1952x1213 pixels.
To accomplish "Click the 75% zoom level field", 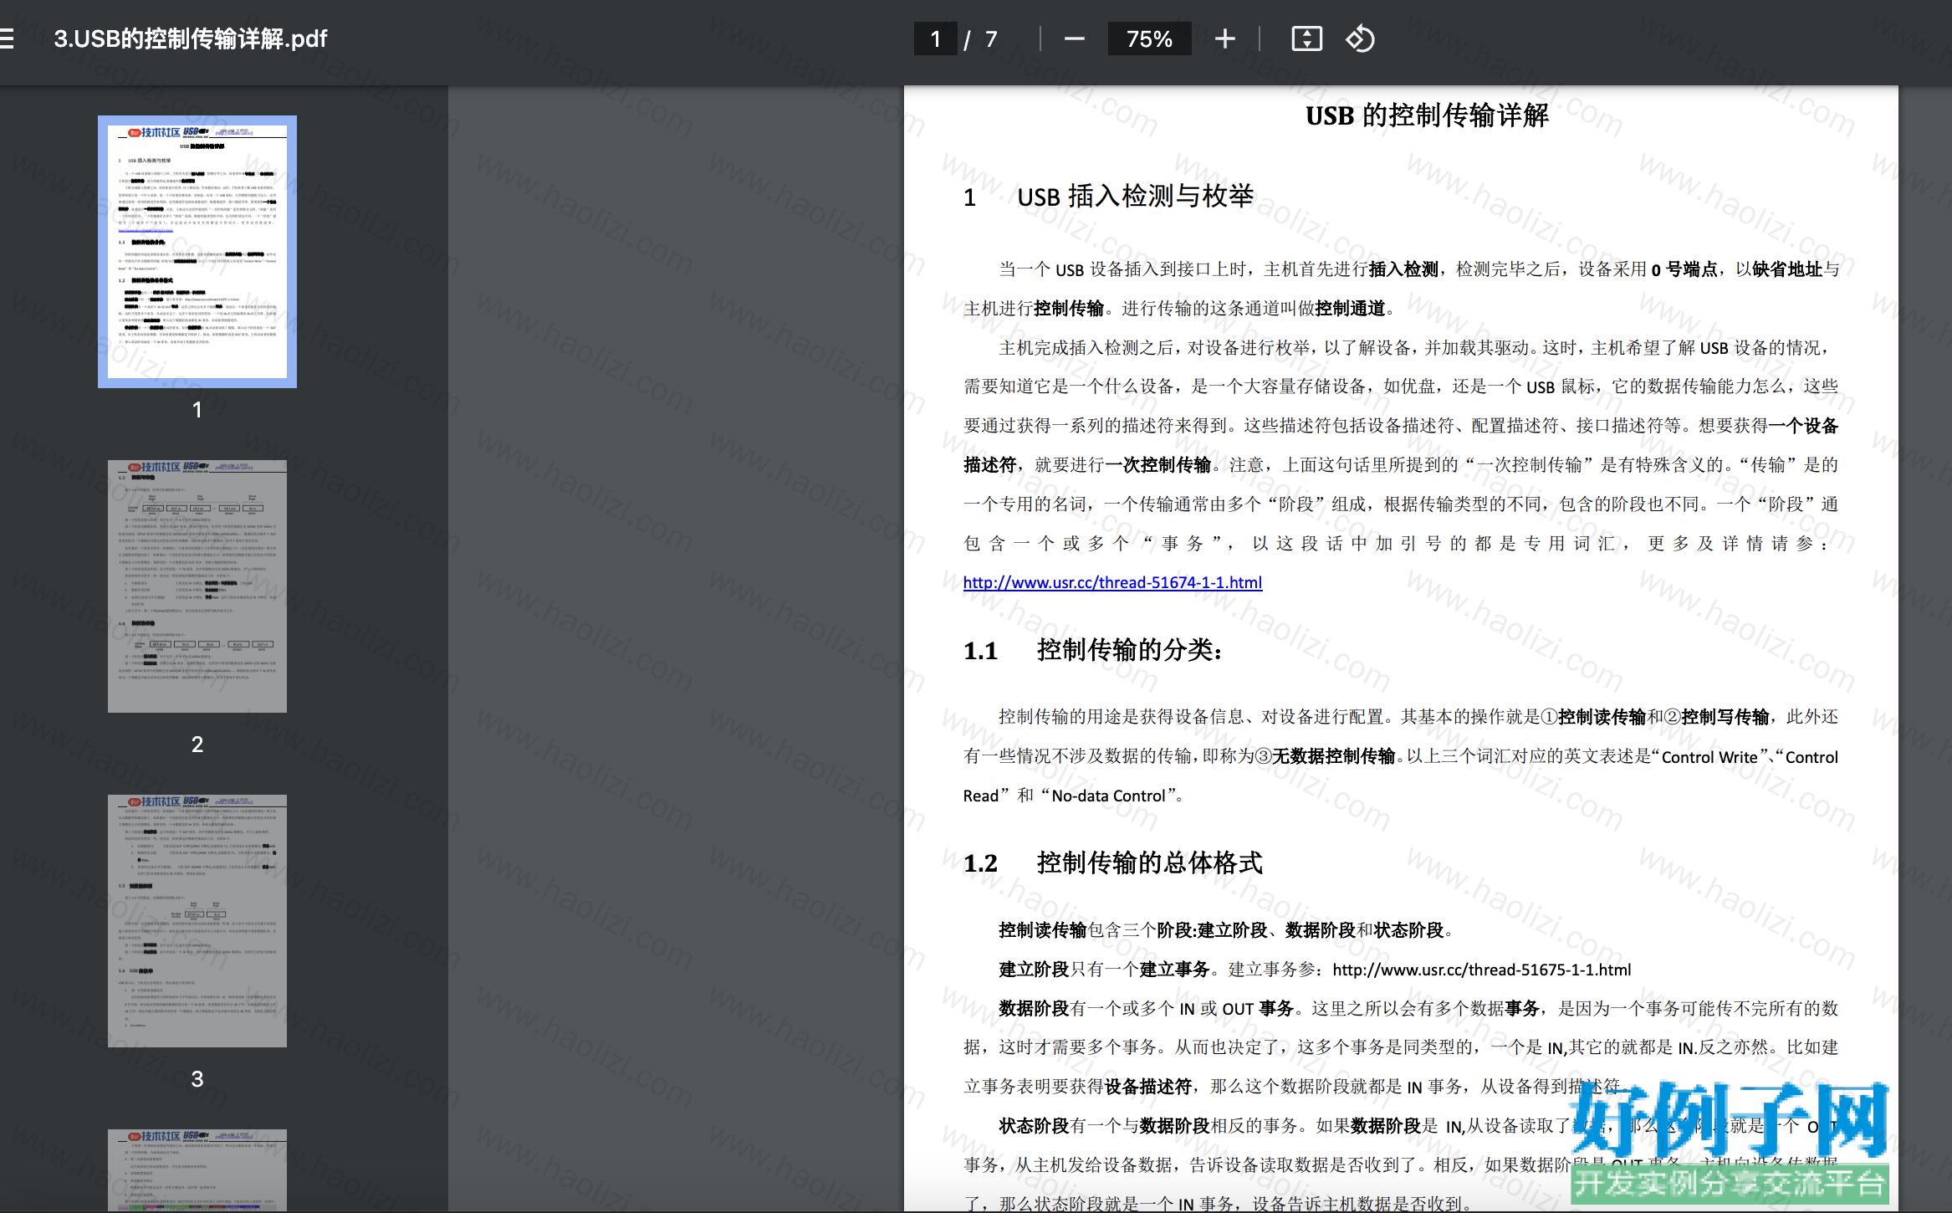I will click(x=1149, y=38).
